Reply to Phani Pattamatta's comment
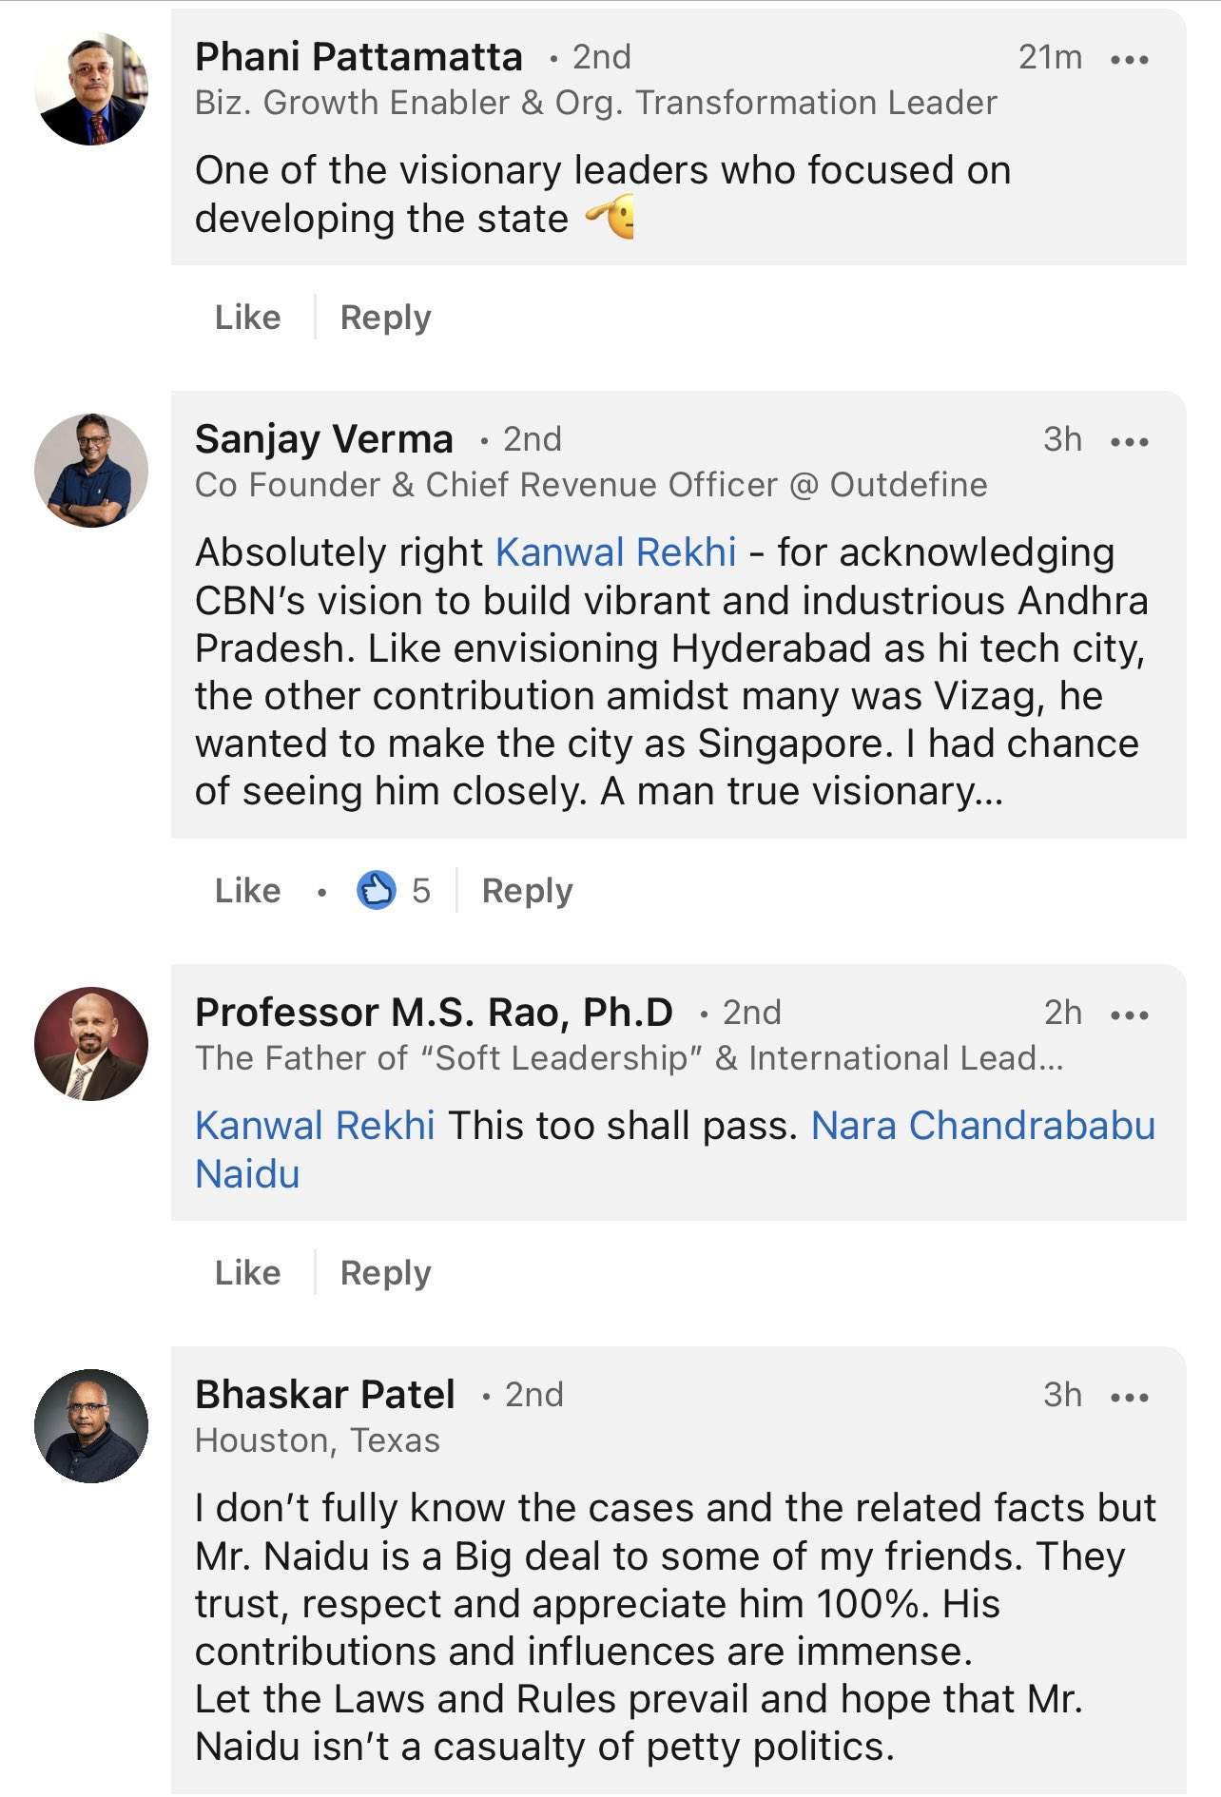1221x1797 pixels. pos(385,318)
